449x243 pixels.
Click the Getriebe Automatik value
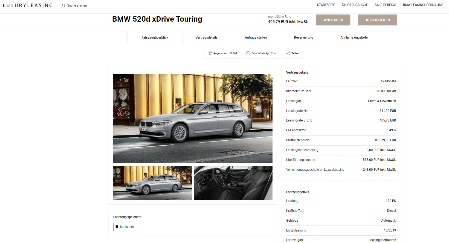click(389, 221)
